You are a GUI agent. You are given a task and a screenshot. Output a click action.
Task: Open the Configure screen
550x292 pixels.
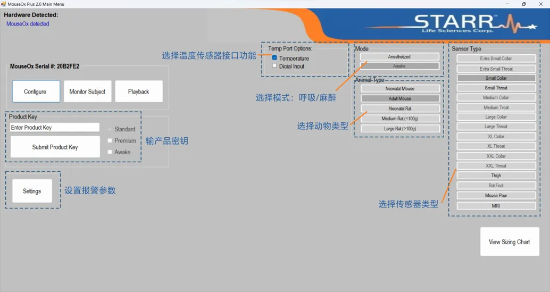point(36,91)
